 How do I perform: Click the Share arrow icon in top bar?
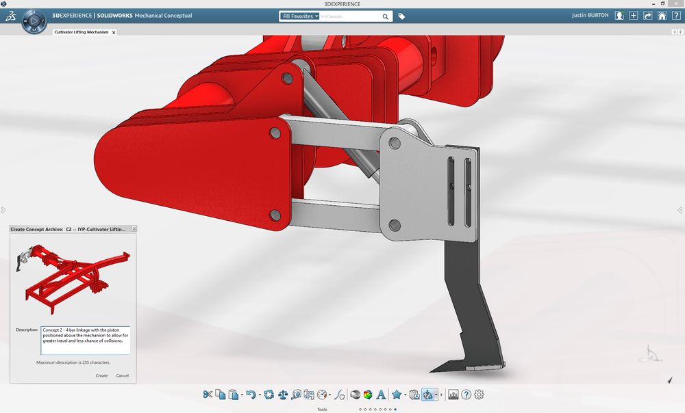point(647,16)
